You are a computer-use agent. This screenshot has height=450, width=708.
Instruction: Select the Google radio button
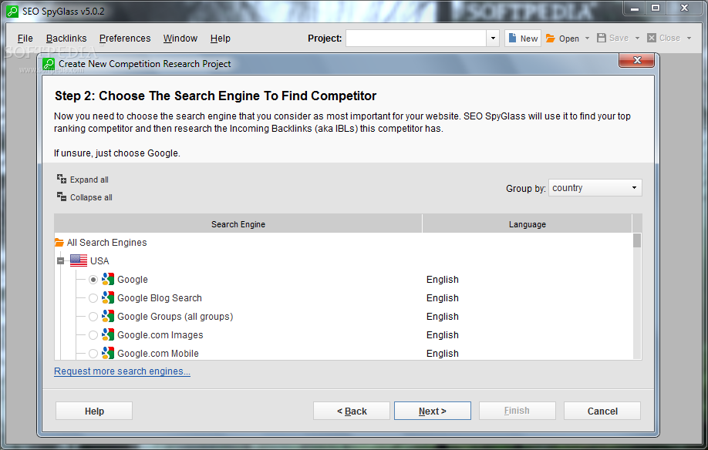93,280
